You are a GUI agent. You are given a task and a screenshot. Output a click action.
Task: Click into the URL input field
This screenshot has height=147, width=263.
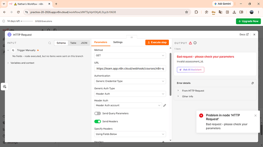[x=130, y=68]
